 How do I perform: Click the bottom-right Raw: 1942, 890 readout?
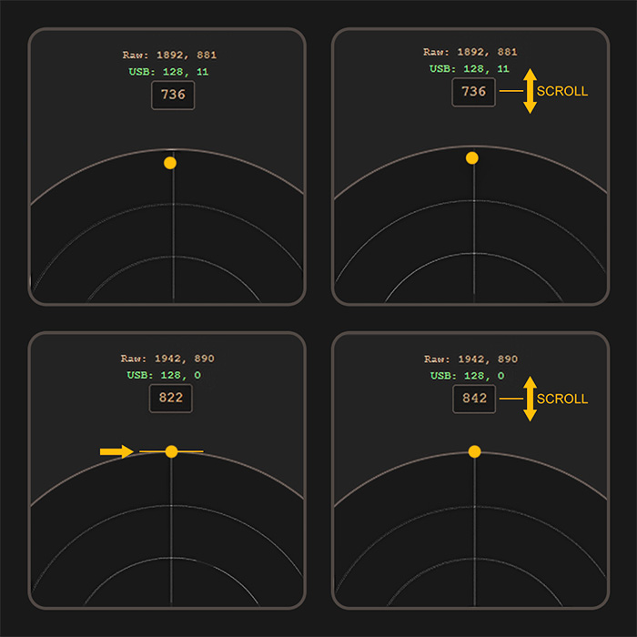tap(470, 359)
